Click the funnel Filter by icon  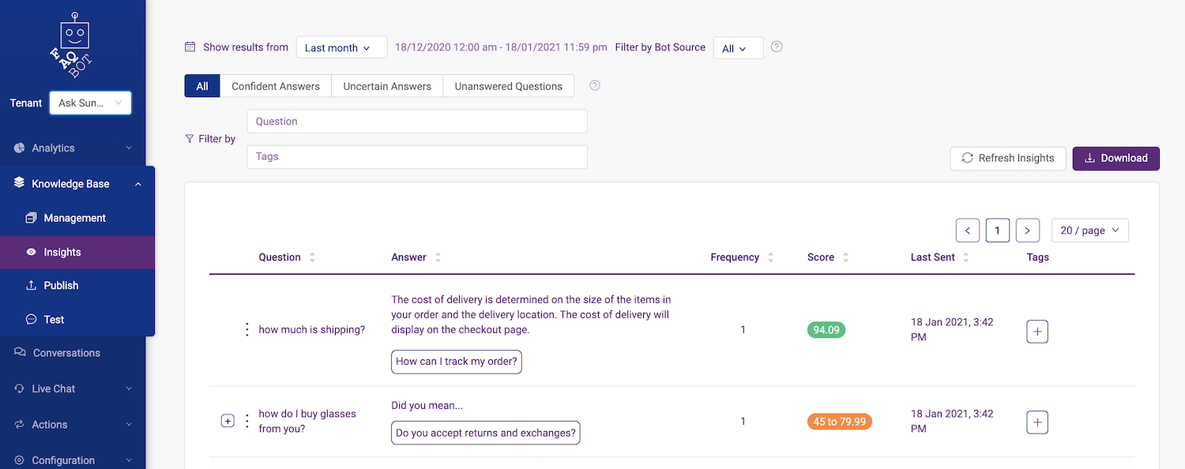point(190,139)
